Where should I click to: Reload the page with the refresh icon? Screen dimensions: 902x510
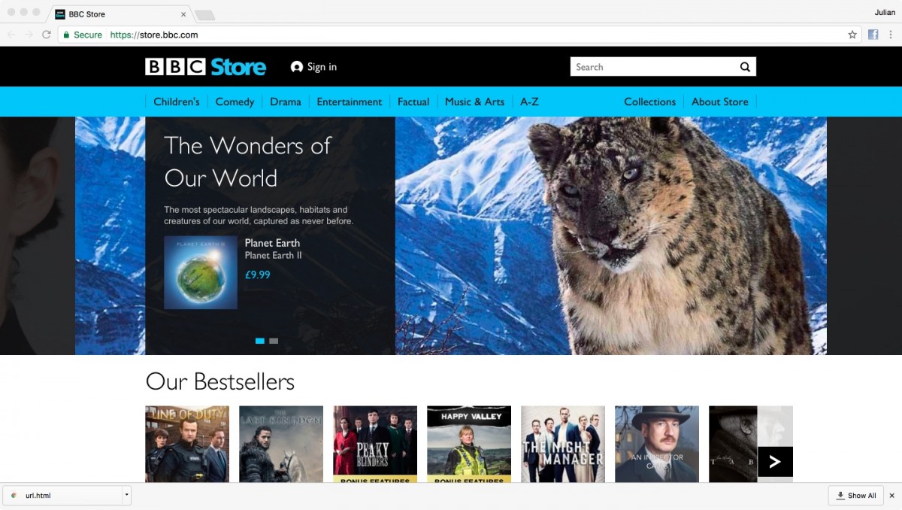tap(47, 35)
